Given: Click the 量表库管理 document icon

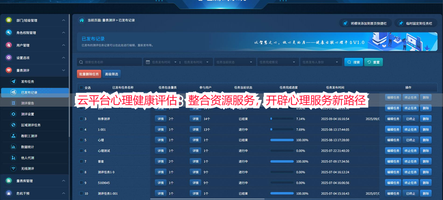Looking at the screenshot, I should point(9,181).
